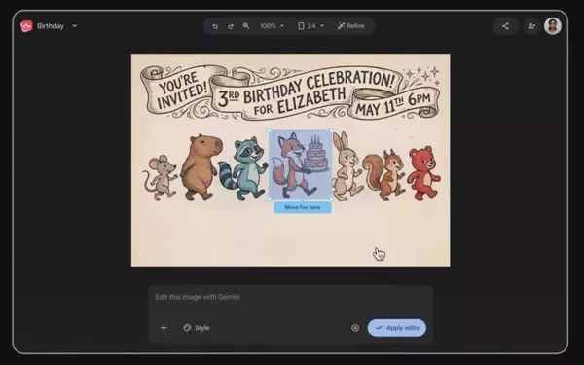Click the 'MAY 11TH 6PM' banner text

(x=393, y=104)
